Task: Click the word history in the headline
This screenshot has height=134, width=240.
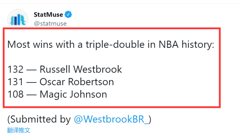Action: (x=198, y=45)
